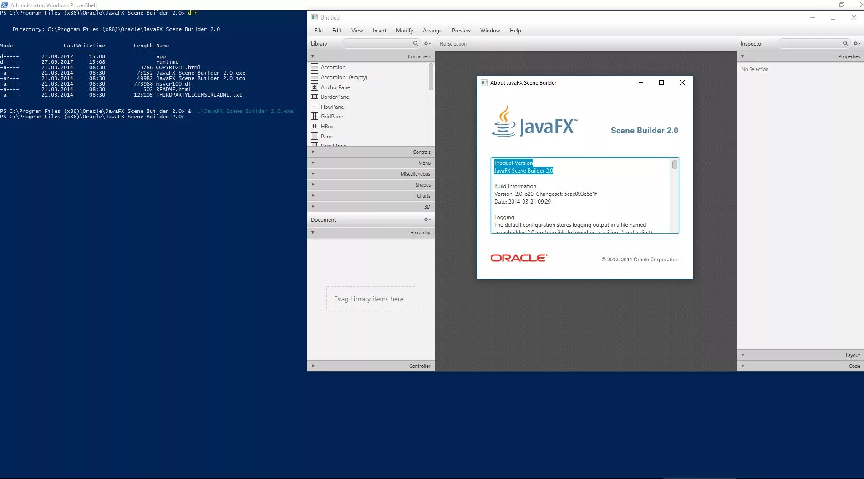This screenshot has width=864, height=479.
Task: Select the AnchorPane label in Library
Action: [335, 87]
